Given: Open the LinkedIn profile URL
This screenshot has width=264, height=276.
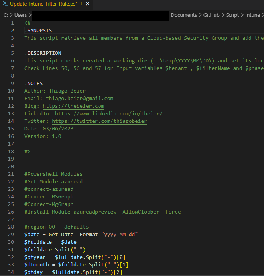Looking at the screenshot, I should tap(108, 114).
